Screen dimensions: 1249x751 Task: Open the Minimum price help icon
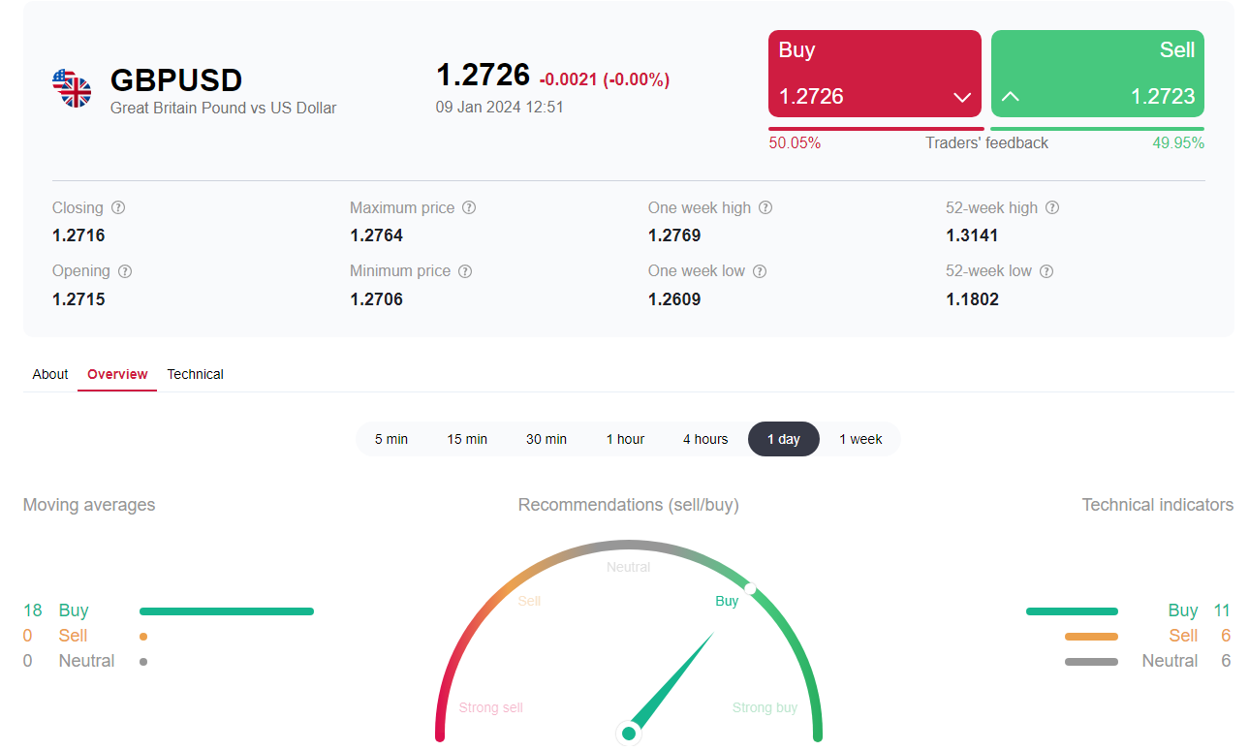[465, 271]
